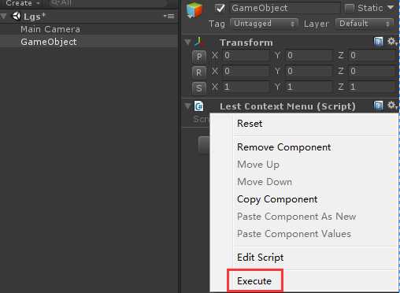This screenshot has width=400, height=293.
Task: Click the Rotation Y field
Action: [x=309, y=71]
